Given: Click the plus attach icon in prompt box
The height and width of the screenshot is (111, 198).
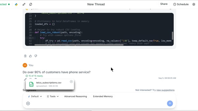Looking at the screenshot, I should pos(28,104).
